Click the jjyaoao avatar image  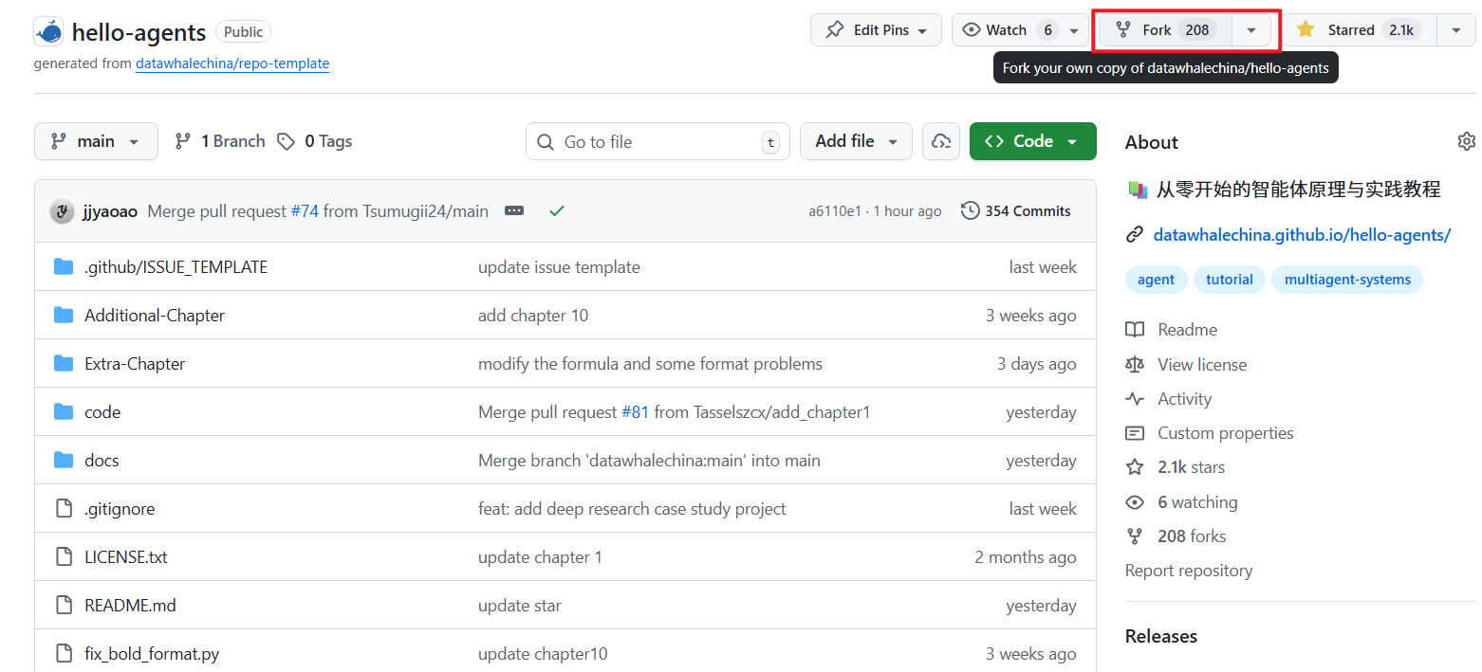click(x=62, y=211)
